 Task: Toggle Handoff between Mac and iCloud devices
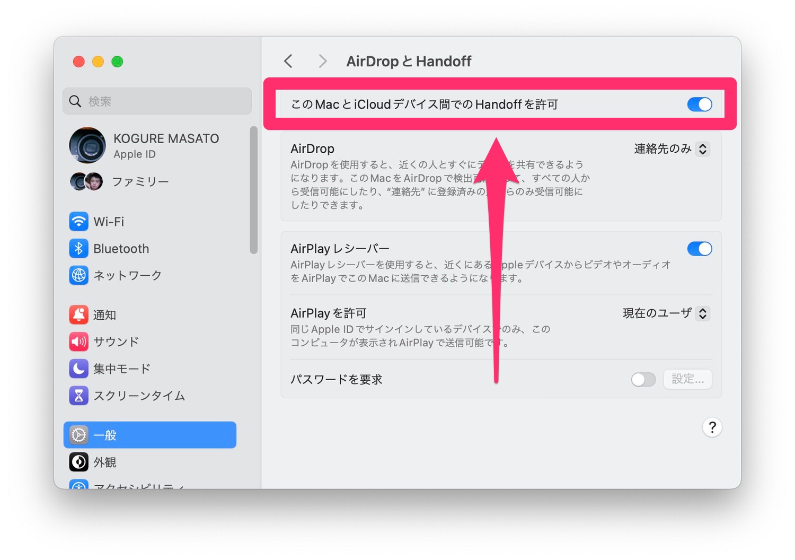click(700, 104)
